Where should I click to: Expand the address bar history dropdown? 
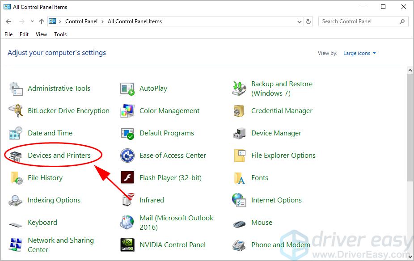click(299, 21)
